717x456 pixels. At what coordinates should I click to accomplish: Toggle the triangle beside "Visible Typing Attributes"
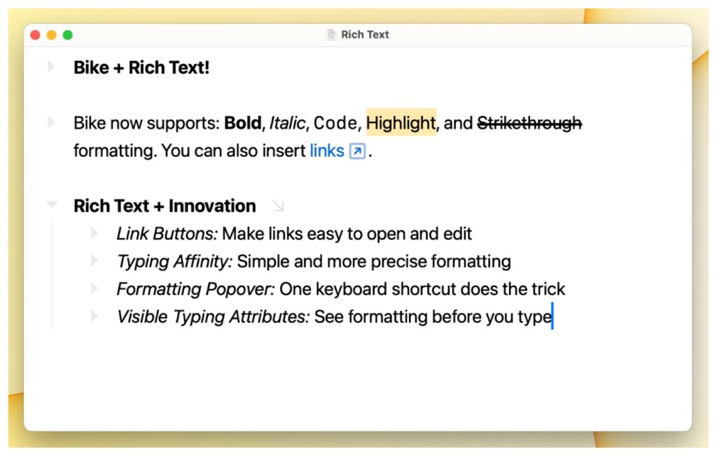[x=95, y=316]
